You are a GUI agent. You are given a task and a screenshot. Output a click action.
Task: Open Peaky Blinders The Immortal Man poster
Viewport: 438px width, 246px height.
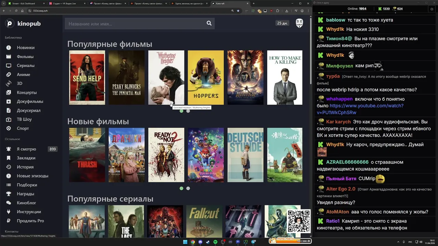tap(127, 78)
